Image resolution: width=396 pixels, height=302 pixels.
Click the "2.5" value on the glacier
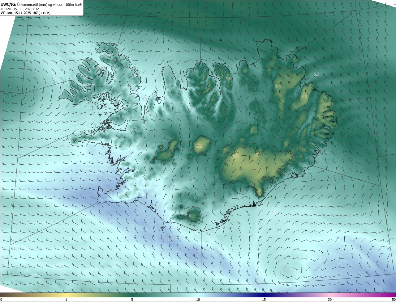point(199,146)
